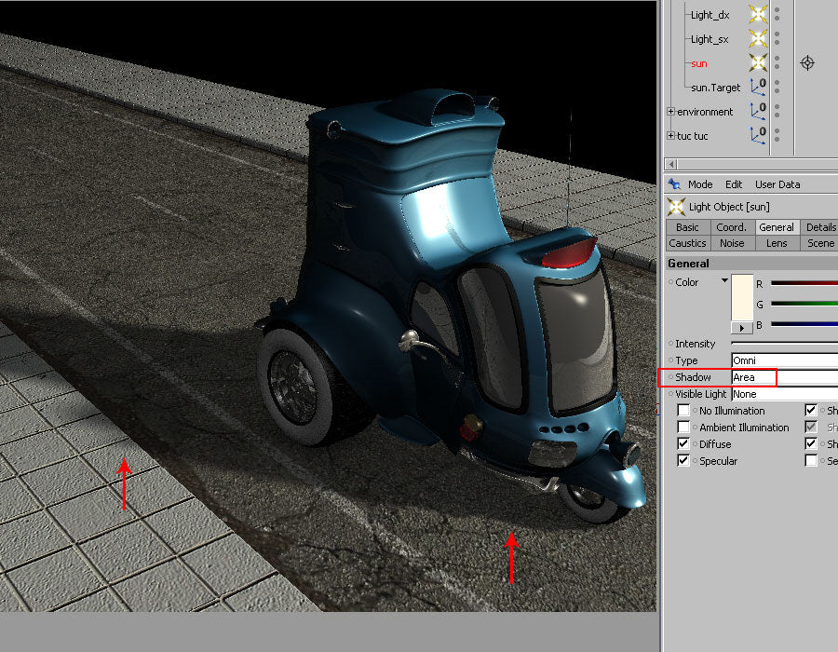Click the arrow button below the color swatch
The image size is (838, 652).
click(741, 327)
